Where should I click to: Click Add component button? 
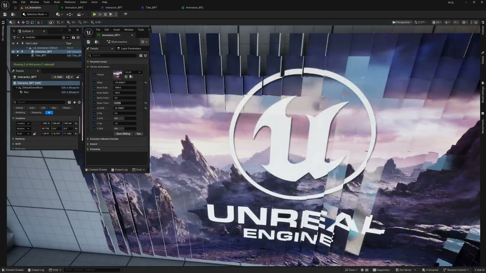[x=58, y=77]
